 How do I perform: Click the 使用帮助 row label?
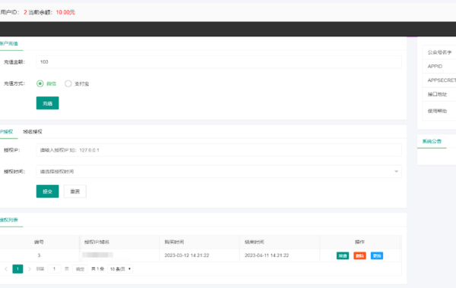(x=437, y=111)
